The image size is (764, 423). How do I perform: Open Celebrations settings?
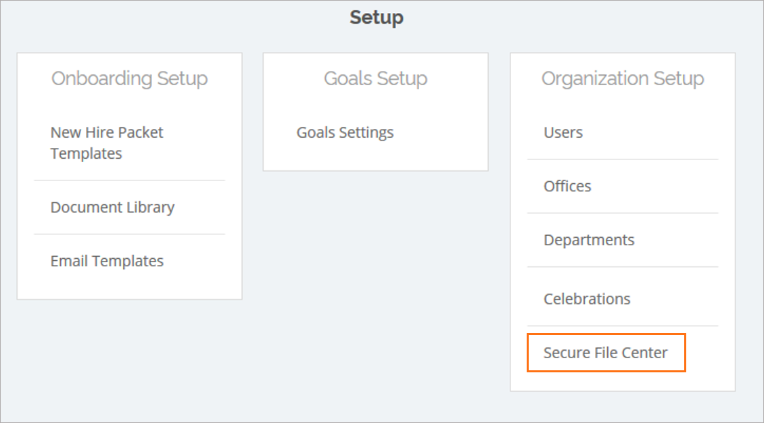point(587,299)
